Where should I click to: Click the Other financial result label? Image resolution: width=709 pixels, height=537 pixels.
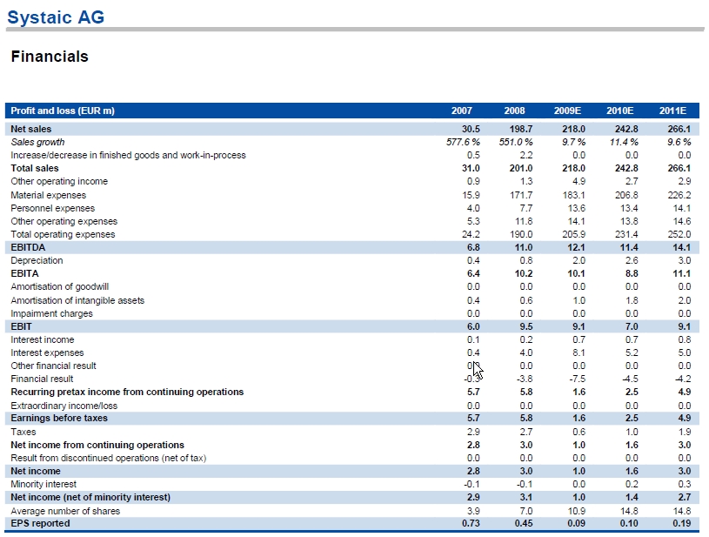pos(53,366)
